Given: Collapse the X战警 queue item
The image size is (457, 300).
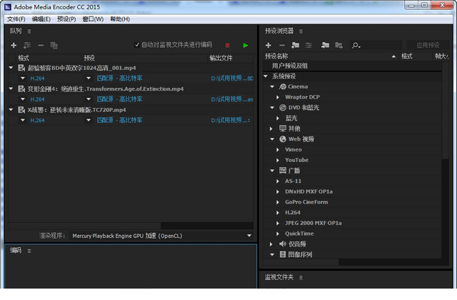Looking at the screenshot, I should tap(11, 109).
